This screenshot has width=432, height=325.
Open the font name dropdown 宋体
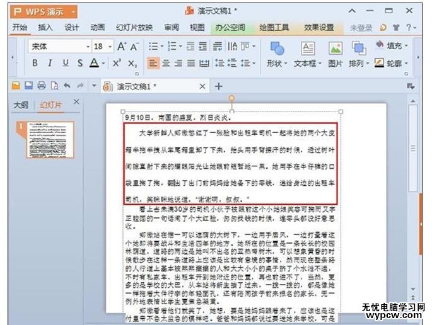coord(88,47)
